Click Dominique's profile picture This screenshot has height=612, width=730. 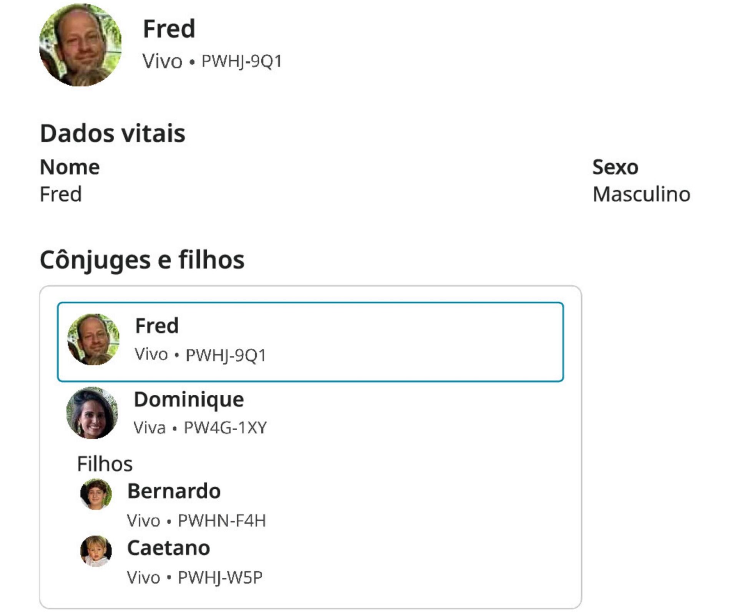(92, 413)
